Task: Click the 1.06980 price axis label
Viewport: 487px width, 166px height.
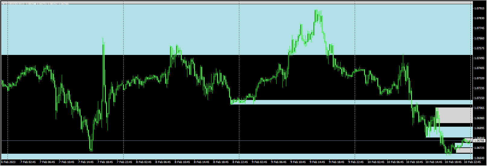Action: pos(479,118)
